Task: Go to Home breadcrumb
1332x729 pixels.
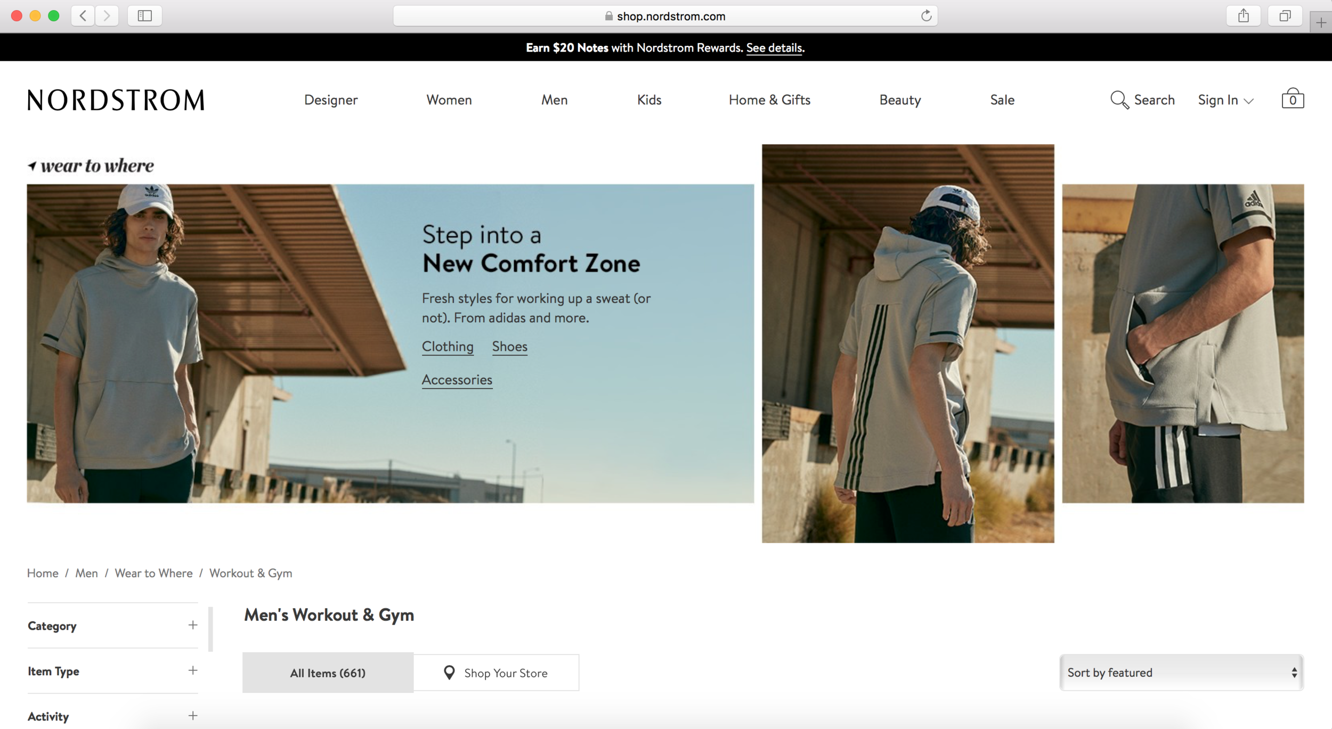Action: click(x=43, y=573)
